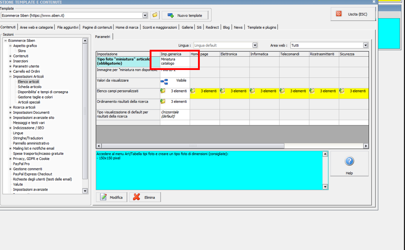This screenshot has height=250, width=405.
Task: Switch to Siti tab
Action: pos(199,27)
